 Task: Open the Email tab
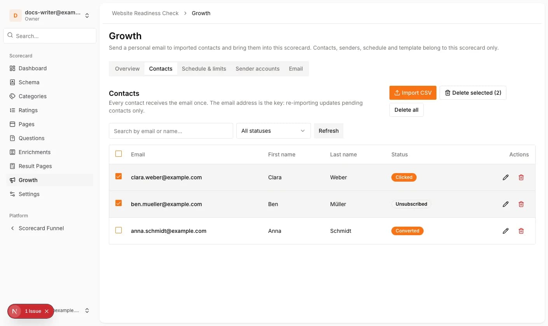[x=296, y=69]
